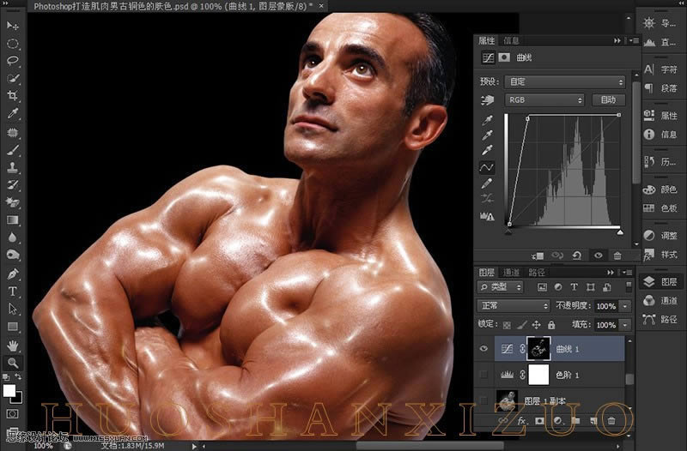
Task: Open the 字符 character panel button
Action: click(x=661, y=69)
